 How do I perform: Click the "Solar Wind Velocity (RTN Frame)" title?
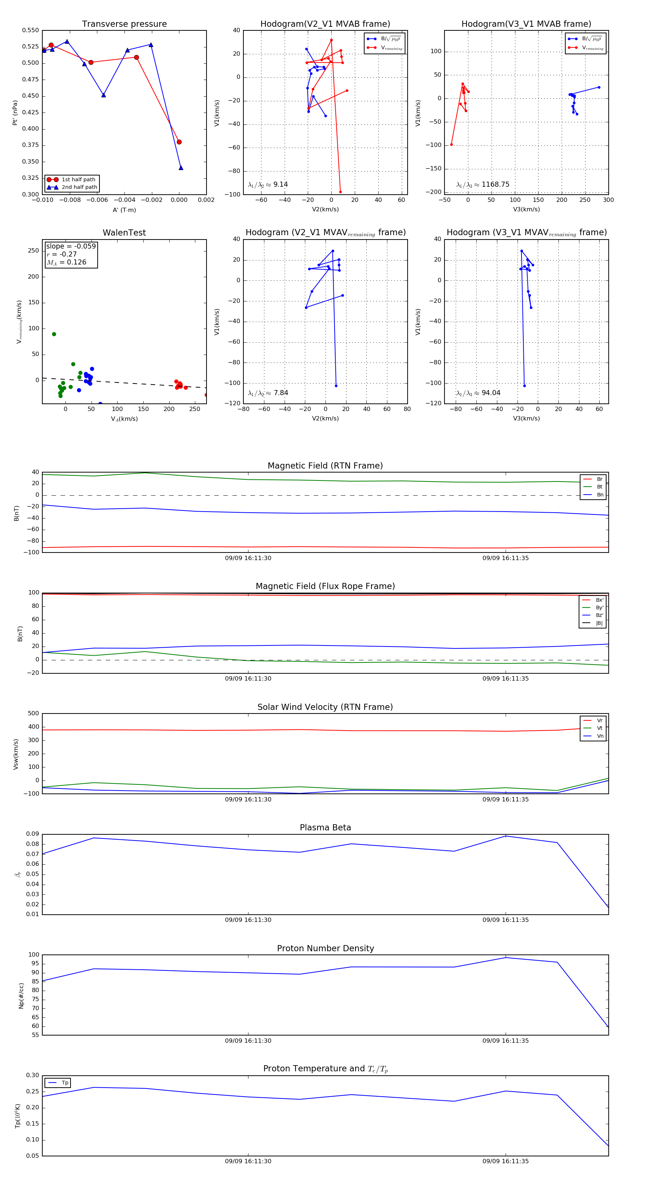(x=325, y=707)
